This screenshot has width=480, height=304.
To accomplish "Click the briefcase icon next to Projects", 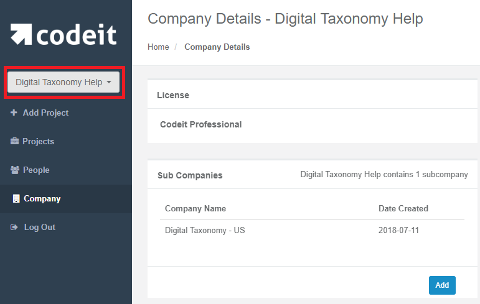I will tap(14, 141).
